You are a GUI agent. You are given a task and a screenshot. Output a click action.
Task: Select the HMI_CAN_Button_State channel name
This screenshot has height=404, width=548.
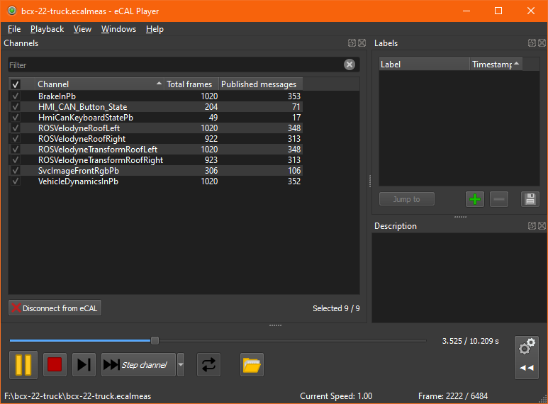coord(82,107)
